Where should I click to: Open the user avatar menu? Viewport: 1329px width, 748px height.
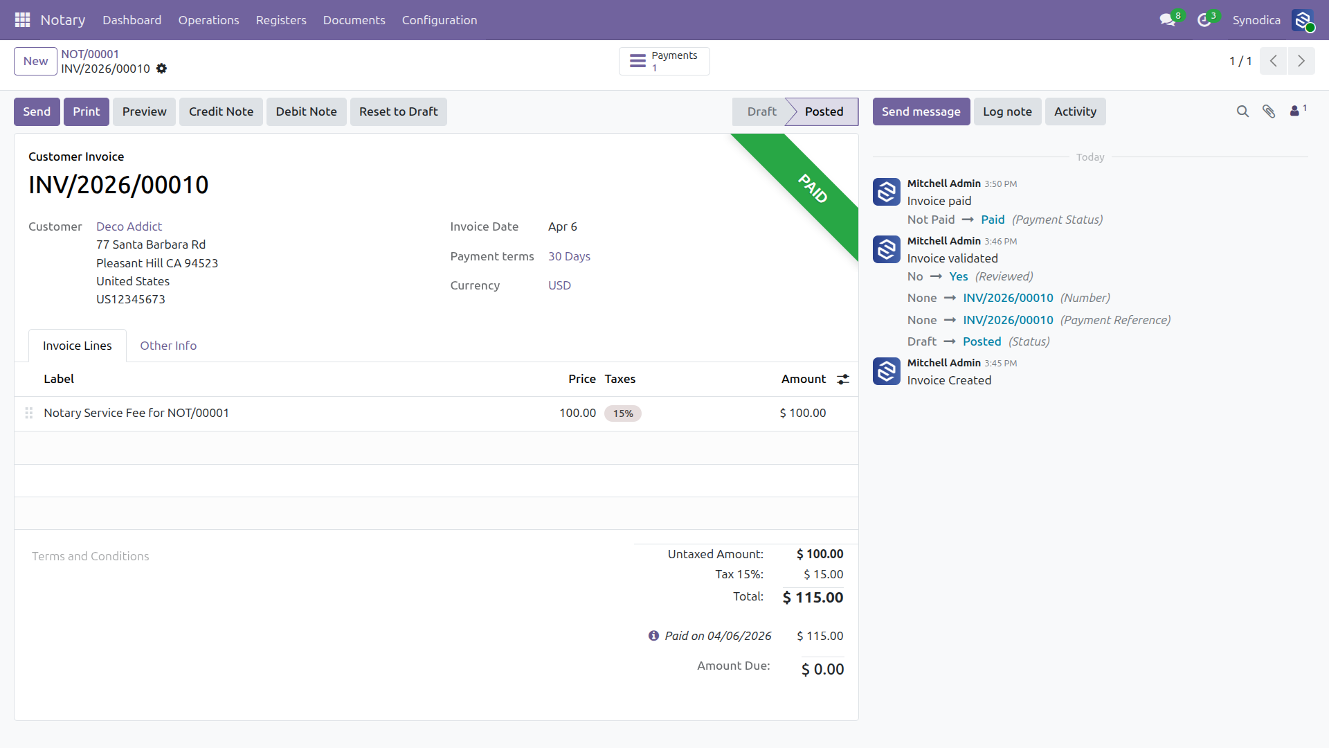coord(1303,20)
